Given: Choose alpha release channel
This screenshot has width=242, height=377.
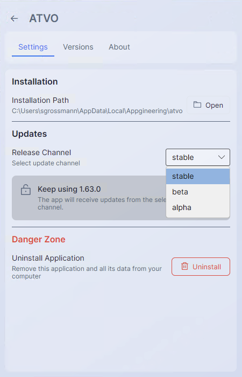Looking at the screenshot, I should tap(198, 207).
